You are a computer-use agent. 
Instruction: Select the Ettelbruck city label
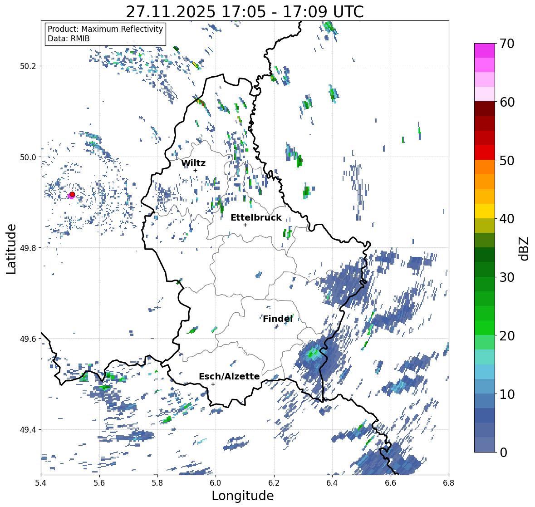(x=256, y=218)
